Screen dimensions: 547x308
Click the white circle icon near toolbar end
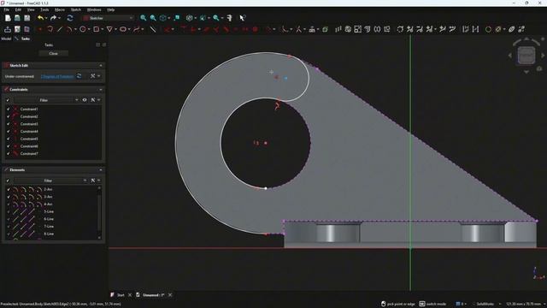click(x=488, y=29)
